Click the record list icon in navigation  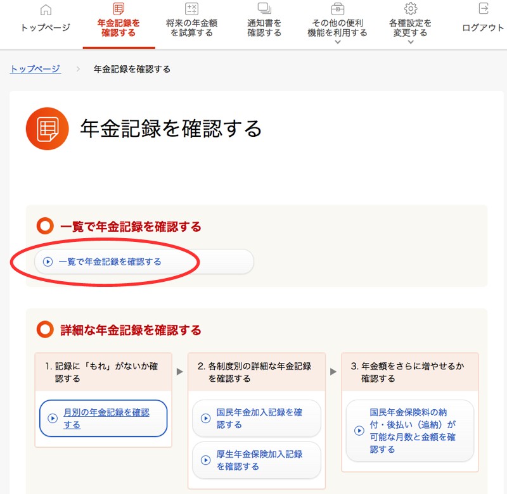(119, 9)
